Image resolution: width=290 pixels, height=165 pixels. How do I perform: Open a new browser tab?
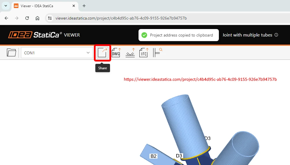[x=84, y=6]
